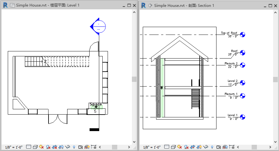Select Level 2 level head symbol

click(243, 83)
